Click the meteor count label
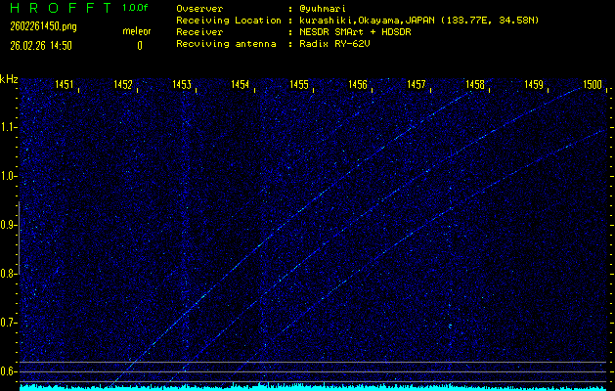Image resolution: width=615 pixels, height=391 pixels. coord(136,30)
